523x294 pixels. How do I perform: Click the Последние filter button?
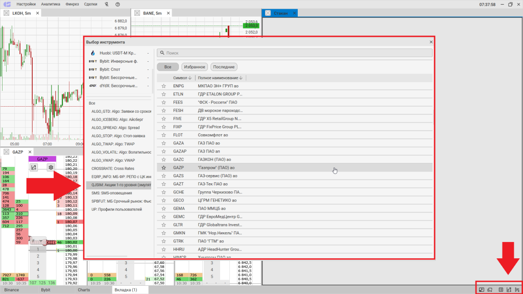(x=224, y=67)
